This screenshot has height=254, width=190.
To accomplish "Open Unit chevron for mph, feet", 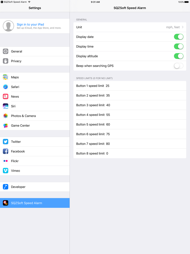I will point(183,27).
